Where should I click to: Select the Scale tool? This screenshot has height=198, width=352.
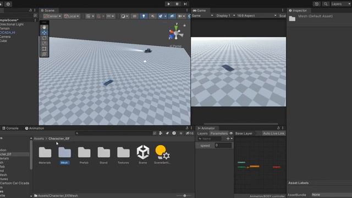click(44, 43)
